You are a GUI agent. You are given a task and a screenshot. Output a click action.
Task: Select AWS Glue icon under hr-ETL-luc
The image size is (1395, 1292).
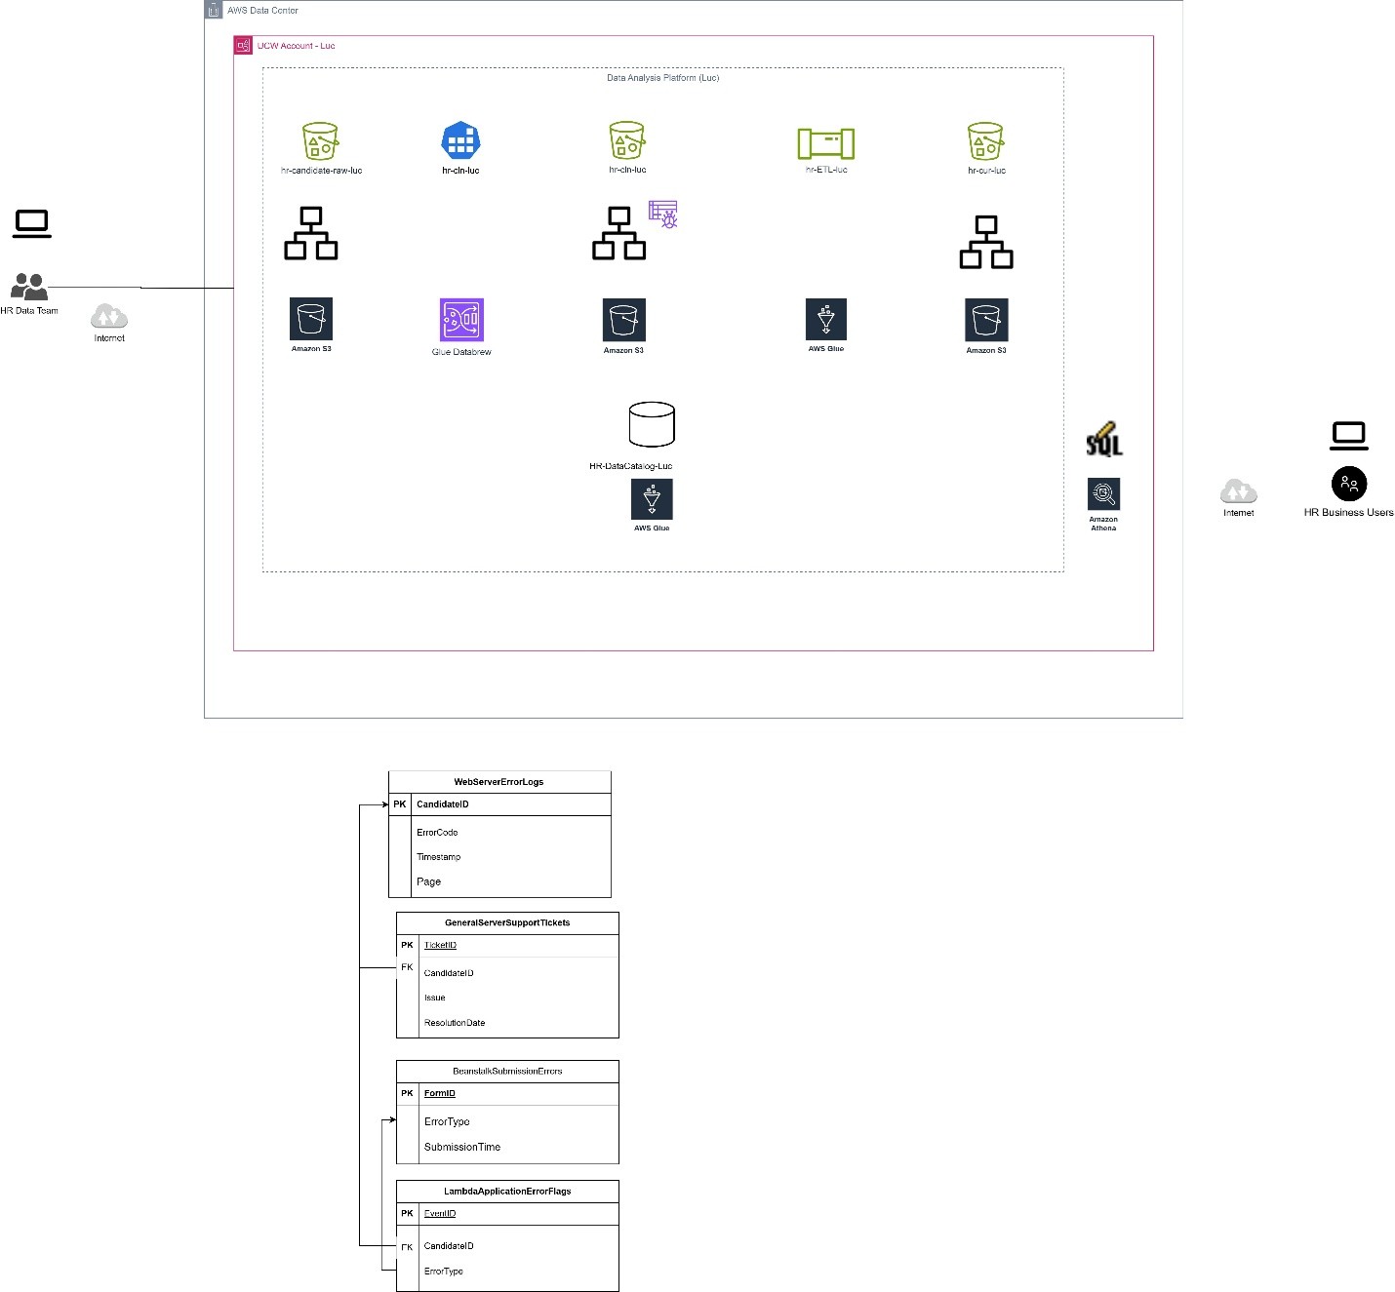[x=826, y=319]
